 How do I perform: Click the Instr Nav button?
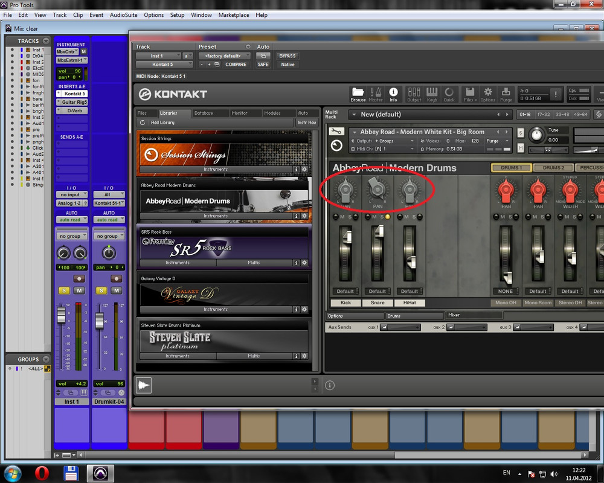click(307, 123)
